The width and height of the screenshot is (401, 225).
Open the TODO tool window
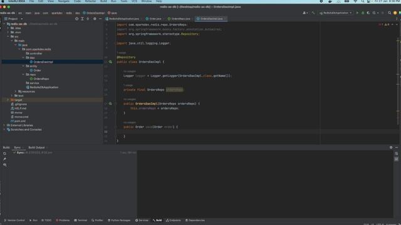coord(46,220)
